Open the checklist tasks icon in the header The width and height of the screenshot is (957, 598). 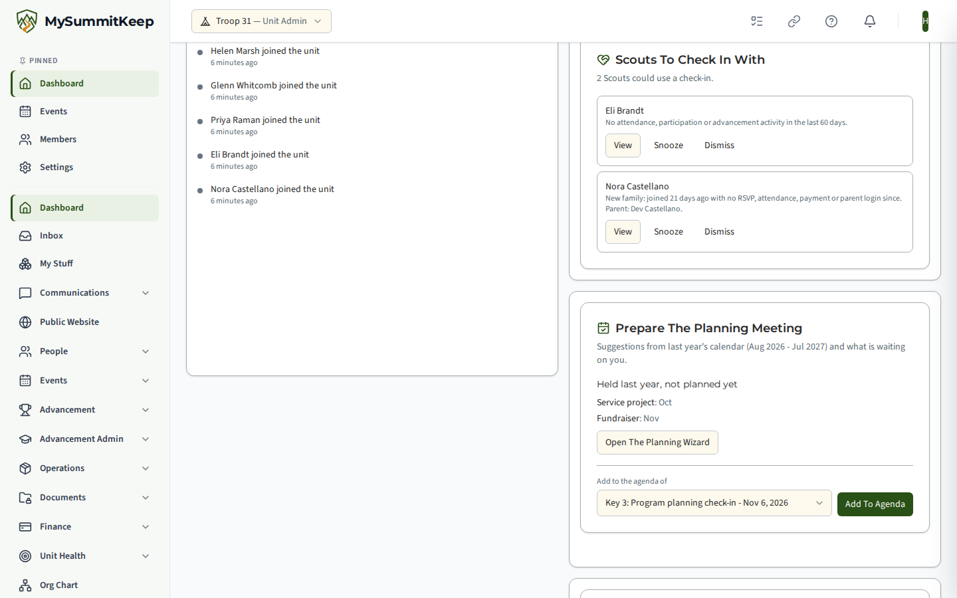[x=757, y=21]
